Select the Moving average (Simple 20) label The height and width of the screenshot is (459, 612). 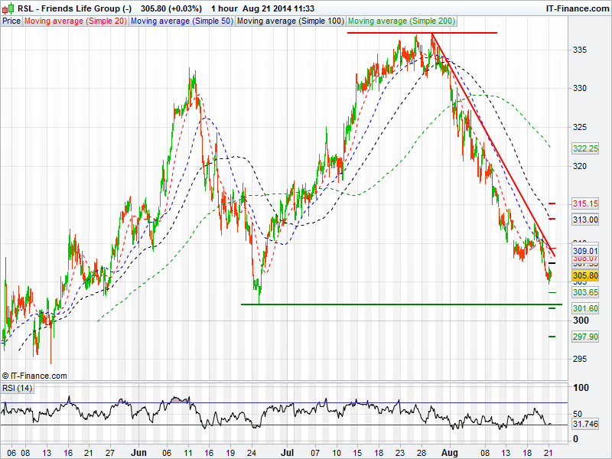tap(76, 21)
